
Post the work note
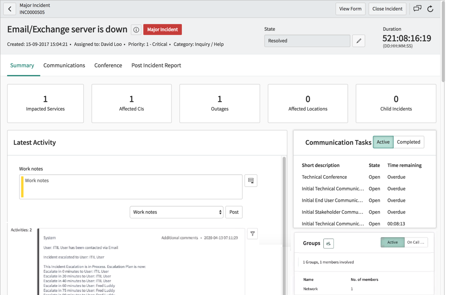(x=234, y=212)
